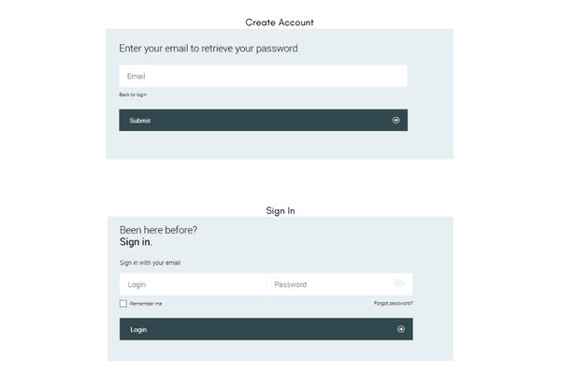
Task: Click the Back to login link
Action: (133, 95)
